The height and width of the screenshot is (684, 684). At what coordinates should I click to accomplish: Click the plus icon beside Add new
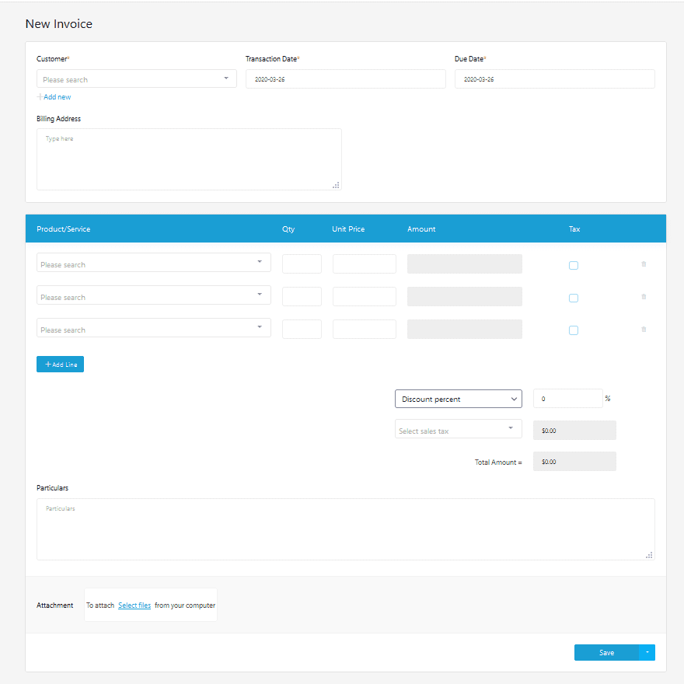(39, 96)
